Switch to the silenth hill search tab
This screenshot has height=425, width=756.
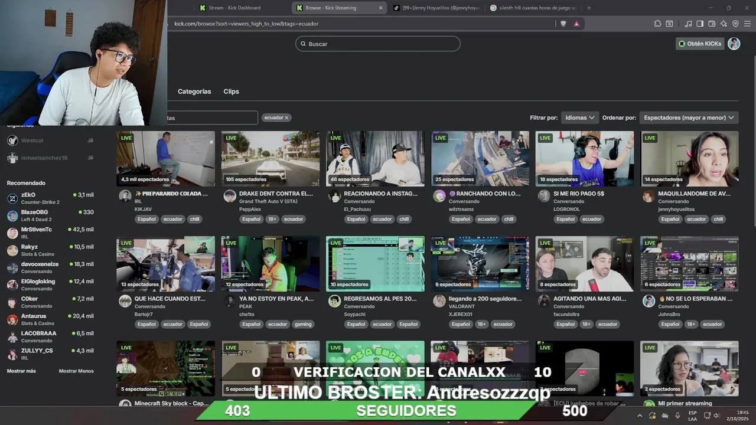coord(533,8)
